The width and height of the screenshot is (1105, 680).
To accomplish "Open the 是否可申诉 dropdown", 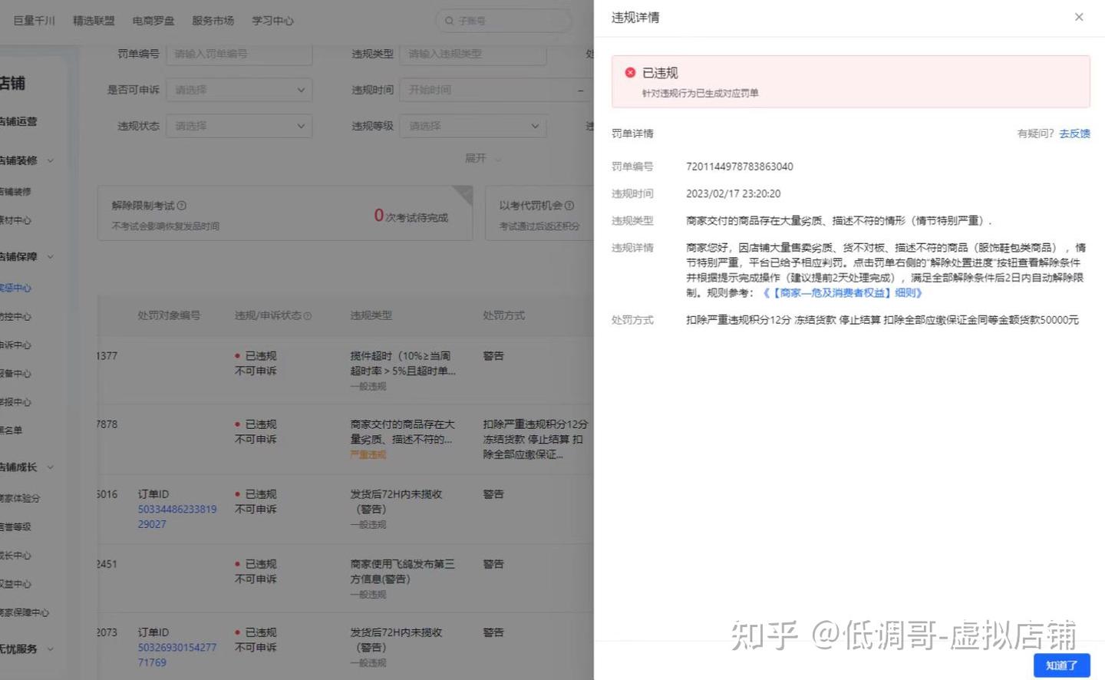I will point(239,90).
